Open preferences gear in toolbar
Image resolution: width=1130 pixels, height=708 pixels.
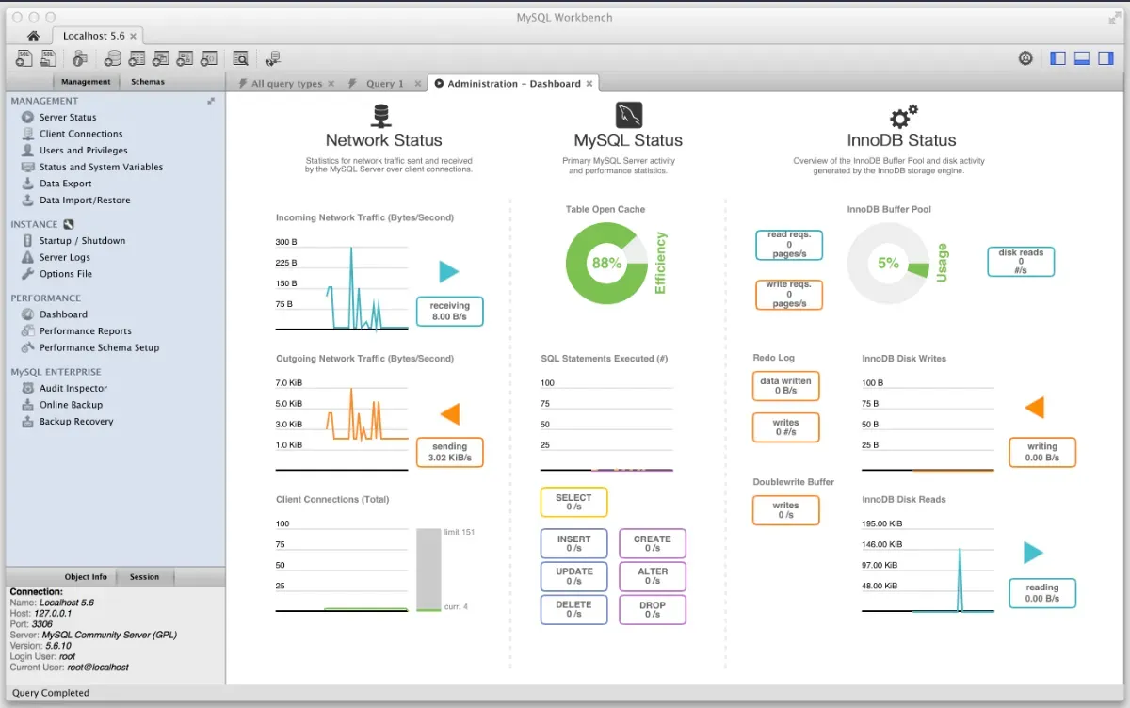[x=1025, y=58]
